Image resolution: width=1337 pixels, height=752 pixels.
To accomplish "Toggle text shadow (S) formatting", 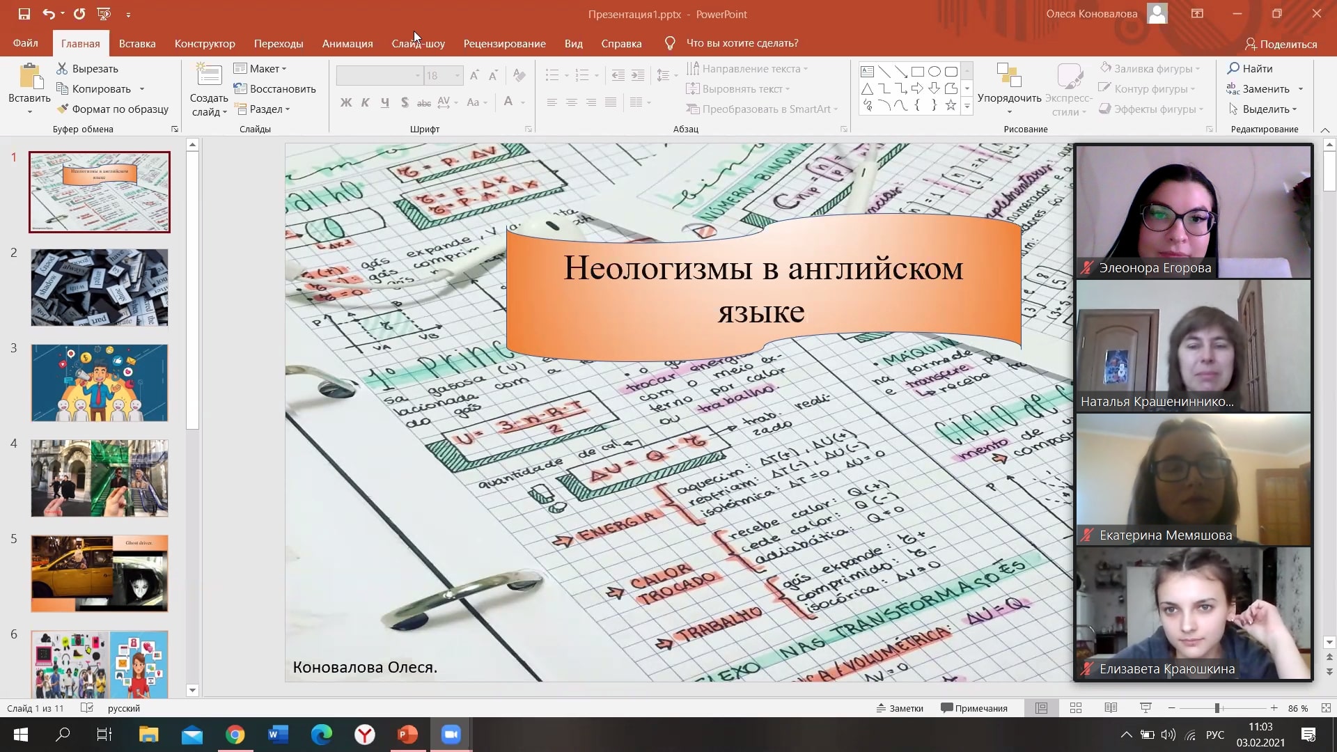I will point(405,102).
